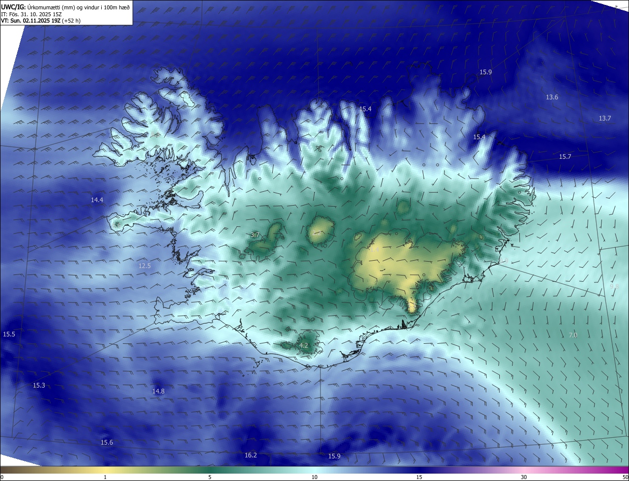Image resolution: width=629 pixels, height=481 pixels.
Task: Click the '12.5' value label on the map
Action: pos(144,266)
